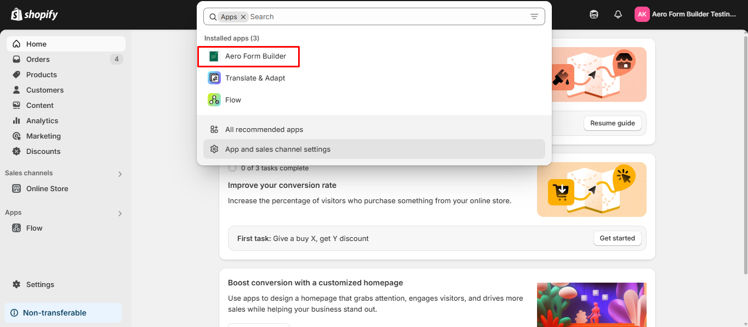Click the Flow icon in search results
This screenshot has height=327, width=748.
click(x=214, y=100)
